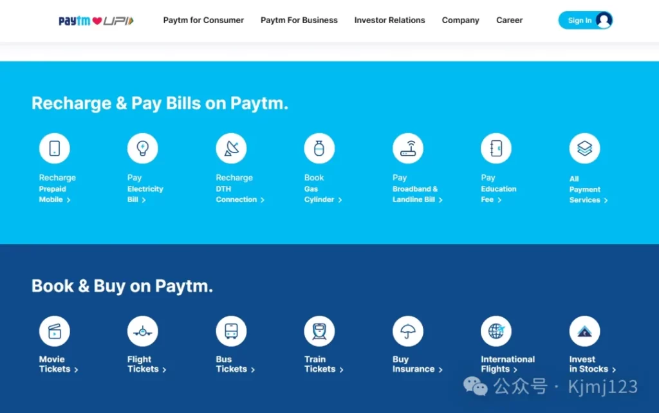Click the Invest in Stocks icon
The height and width of the screenshot is (413, 659).
(584, 331)
